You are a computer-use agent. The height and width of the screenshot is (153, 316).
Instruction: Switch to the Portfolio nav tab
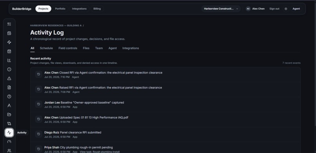coord(60,9)
